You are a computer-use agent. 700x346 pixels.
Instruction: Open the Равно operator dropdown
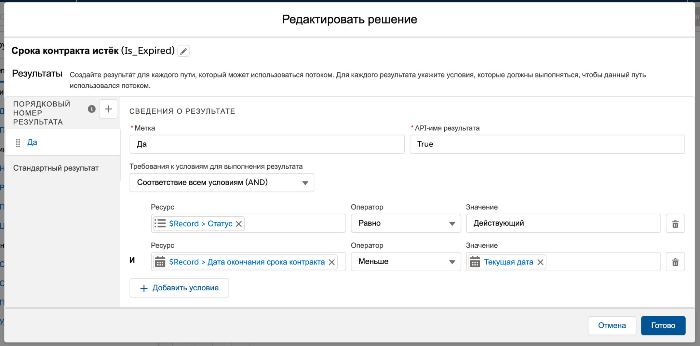tap(406, 224)
